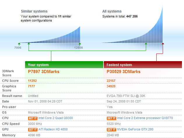Screen dimensions: 184x138
Task: Open the Intel Core 2 Quad Q9300 link
Action: pos(56,118)
